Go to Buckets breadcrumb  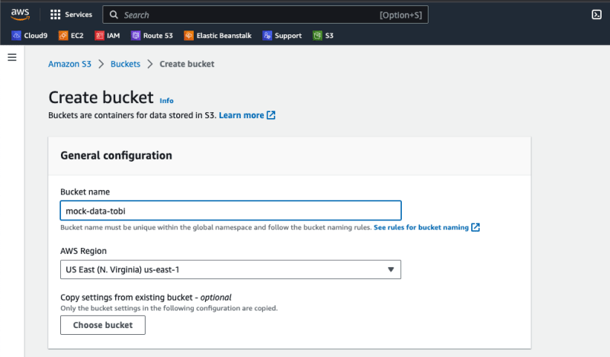tap(125, 64)
